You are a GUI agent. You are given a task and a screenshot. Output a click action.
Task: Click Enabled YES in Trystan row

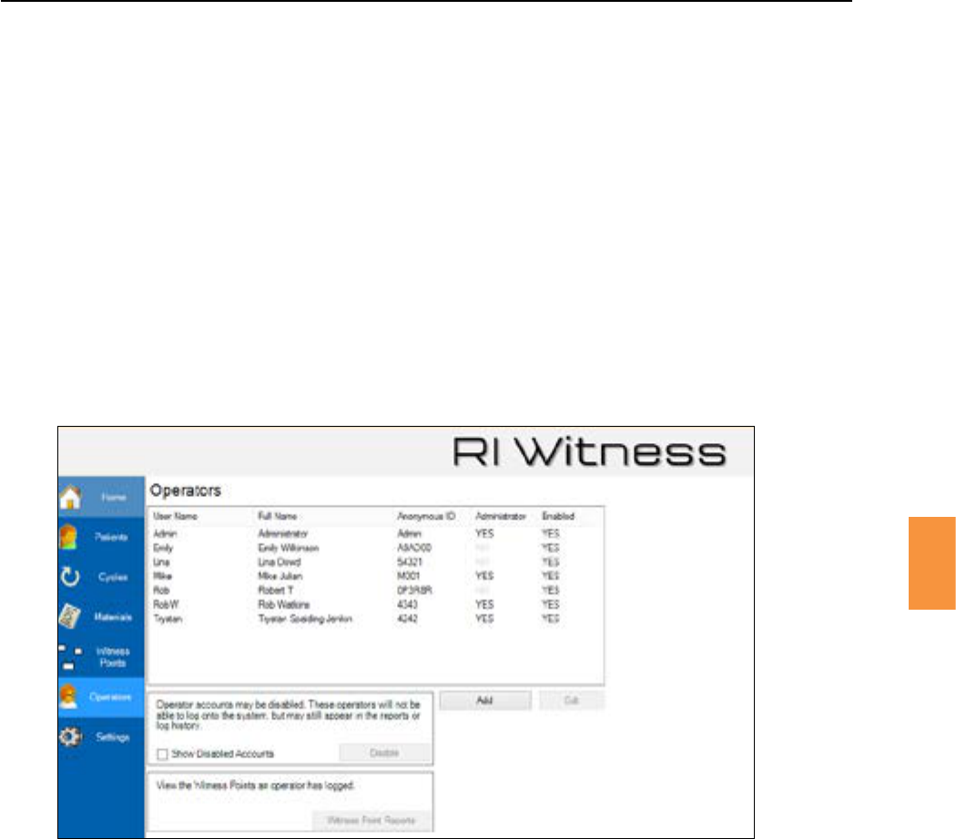551,619
